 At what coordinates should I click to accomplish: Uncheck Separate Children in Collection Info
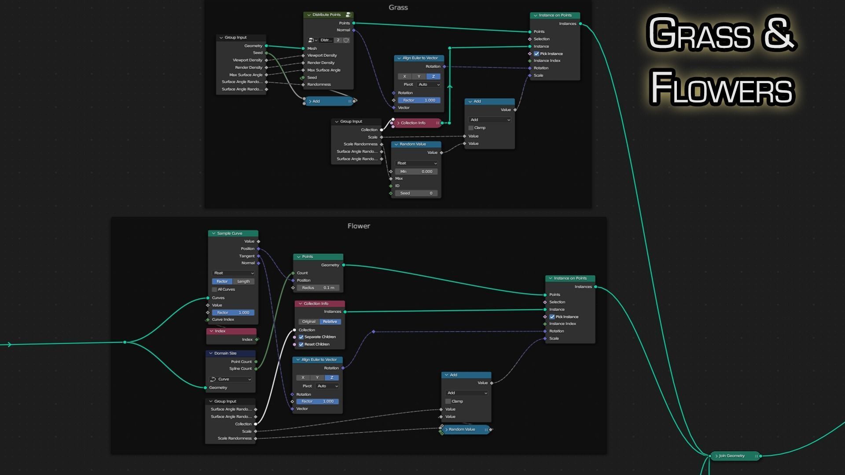pos(301,337)
